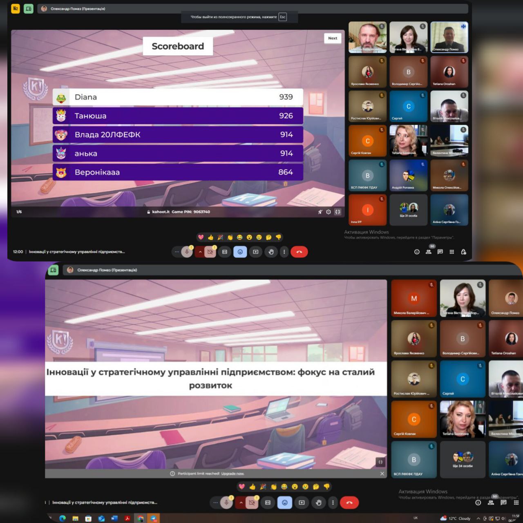523x523 pixels.
Task: Toggle microphone in top Meet window
Action: click(x=187, y=252)
